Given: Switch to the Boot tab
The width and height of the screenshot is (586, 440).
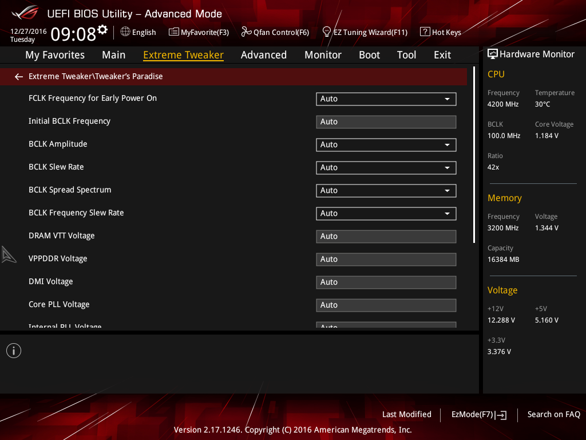Looking at the screenshot, I should pyautogui.click(x=369, y=55).
